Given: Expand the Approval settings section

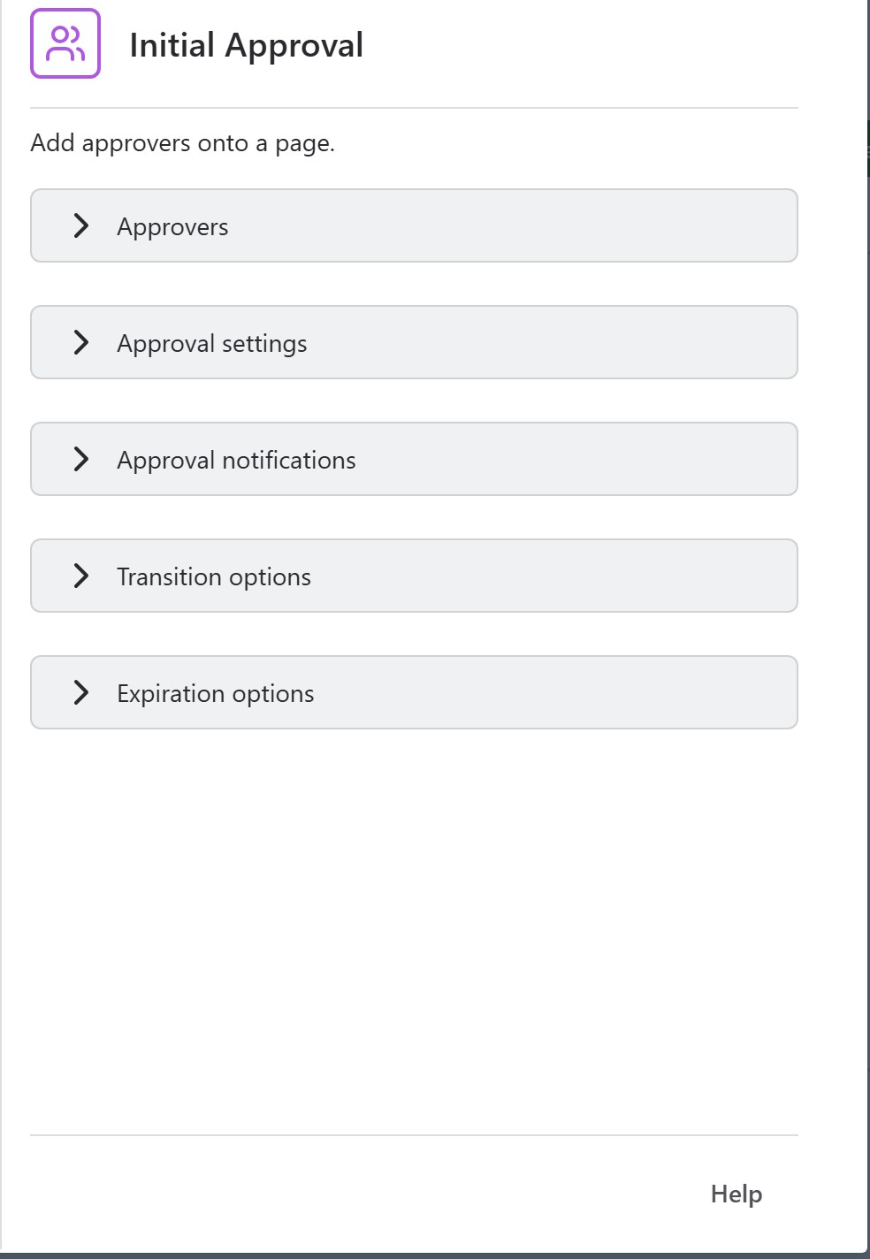Looking at the screenshot, I should (413, 342).
